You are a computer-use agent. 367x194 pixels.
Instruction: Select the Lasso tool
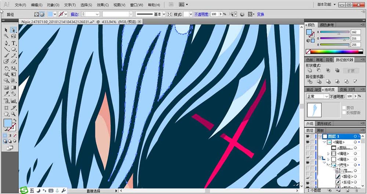pos(13,36)
